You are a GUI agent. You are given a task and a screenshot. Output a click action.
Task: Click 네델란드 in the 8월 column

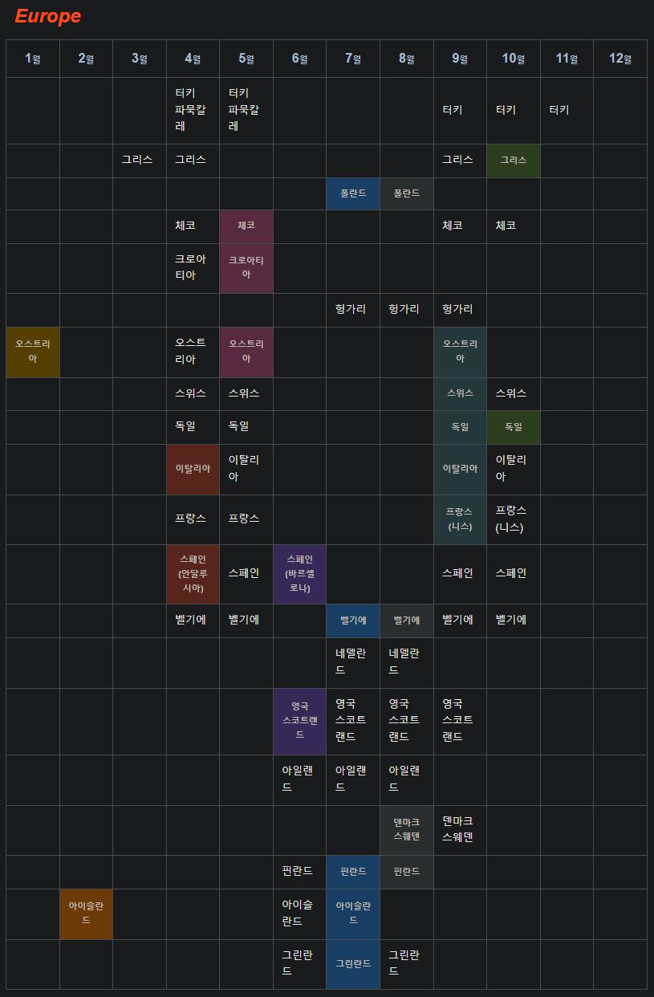coord(404,661)
